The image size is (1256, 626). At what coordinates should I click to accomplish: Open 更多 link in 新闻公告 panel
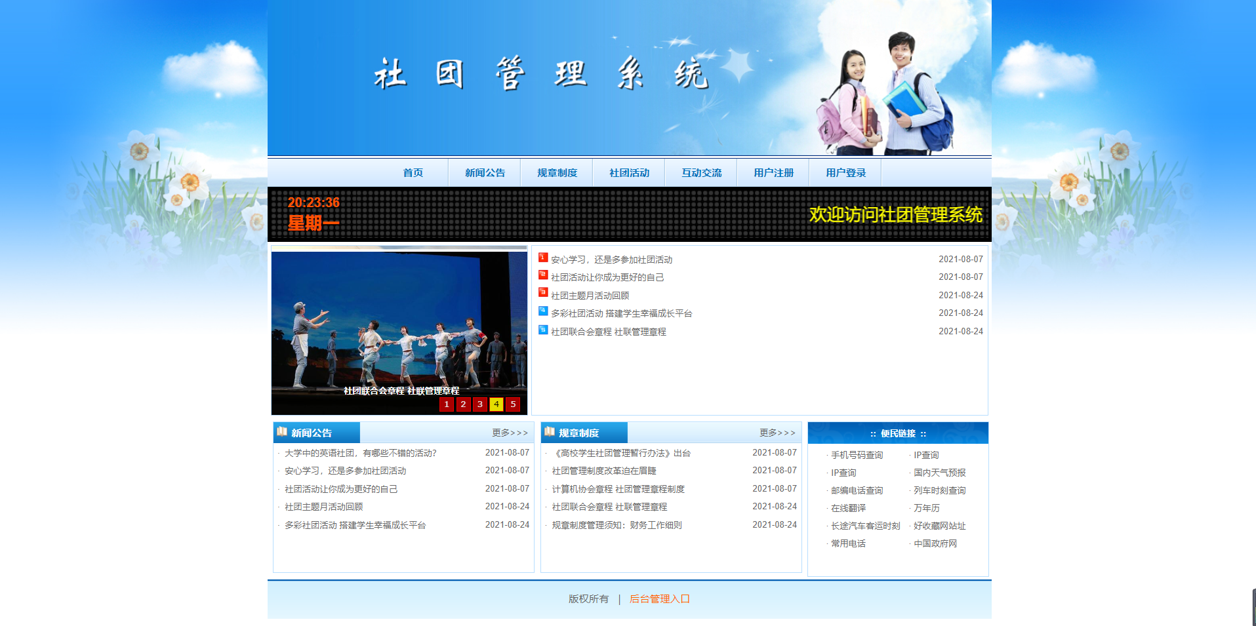tap(510, 433)
